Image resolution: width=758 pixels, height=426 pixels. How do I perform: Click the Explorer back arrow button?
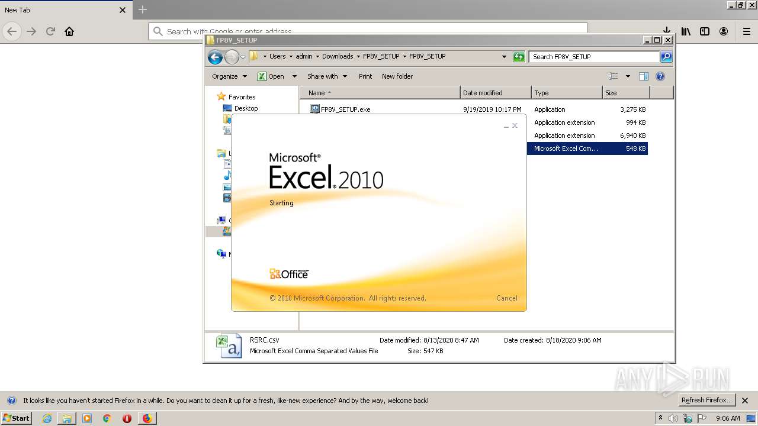click(215, 57)
